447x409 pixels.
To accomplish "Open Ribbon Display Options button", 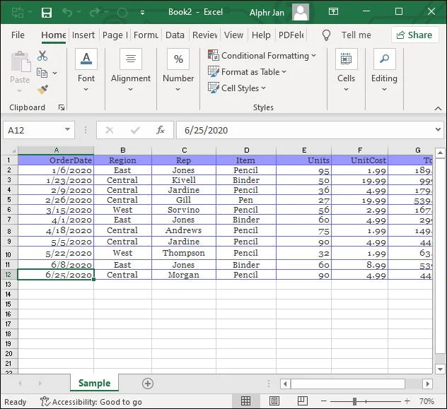I will point(333,12).
